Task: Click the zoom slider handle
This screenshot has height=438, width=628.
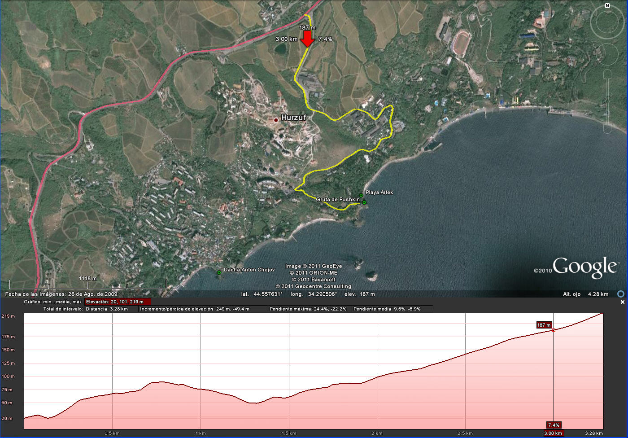Action: click(x=607, y=101)
